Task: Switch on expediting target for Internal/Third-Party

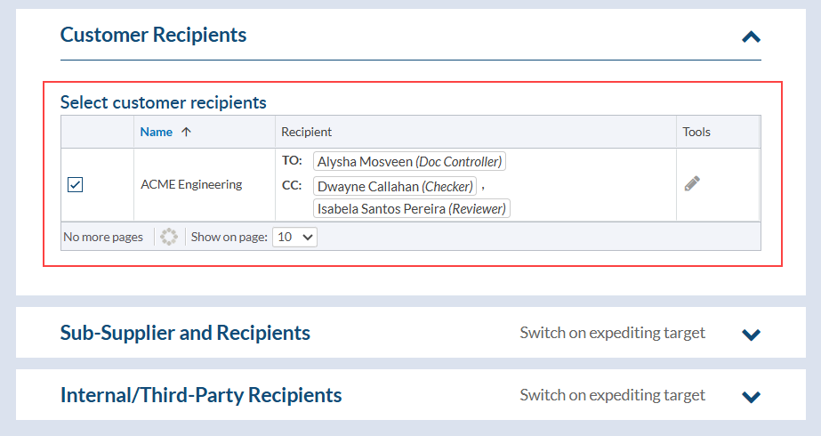Action: click(612, 395)
